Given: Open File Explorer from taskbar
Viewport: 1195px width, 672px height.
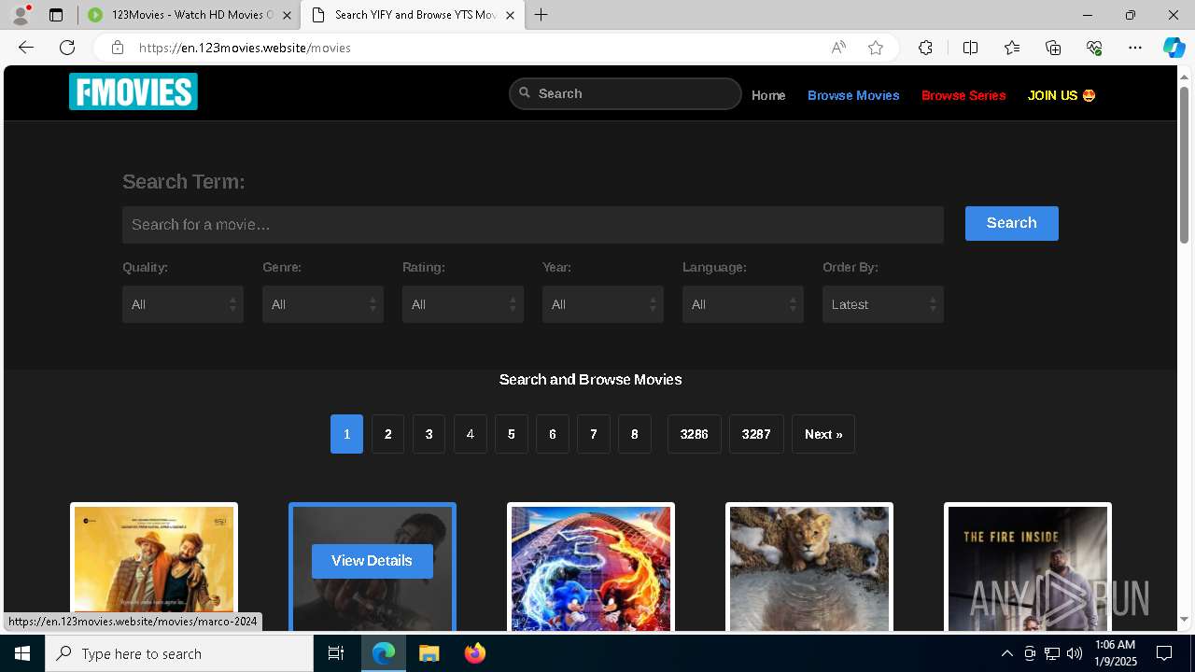Looking at the screenshot, I should (429, 653).
